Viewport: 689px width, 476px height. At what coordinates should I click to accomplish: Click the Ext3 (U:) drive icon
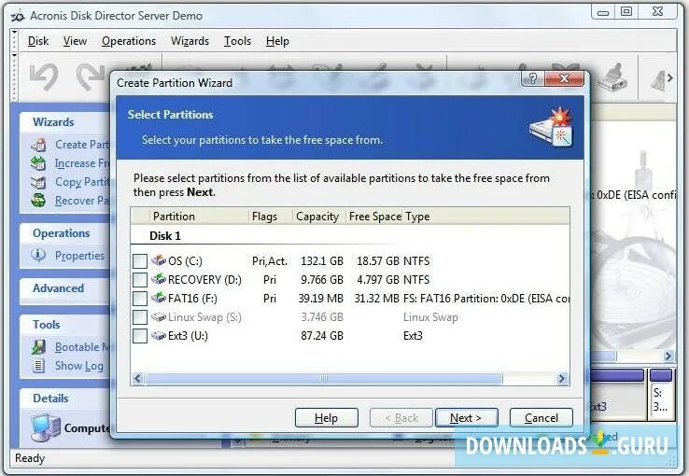pyautogui.click(x=158, y=335)
